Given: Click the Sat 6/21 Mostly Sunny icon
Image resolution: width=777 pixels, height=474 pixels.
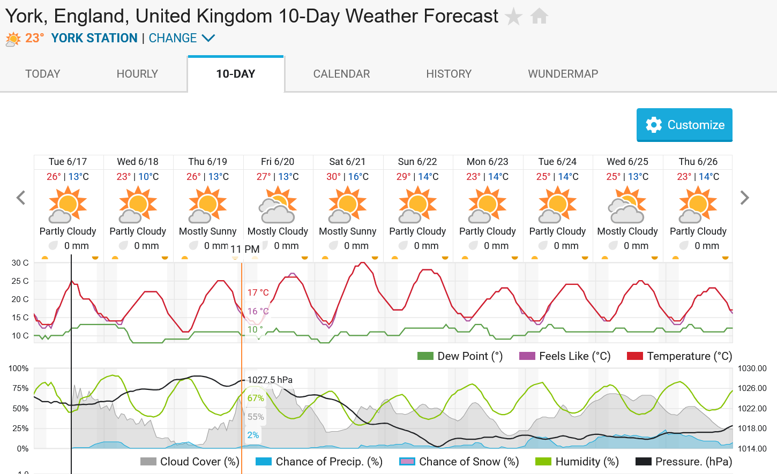Looking at the screenshot, I should 347,204.
